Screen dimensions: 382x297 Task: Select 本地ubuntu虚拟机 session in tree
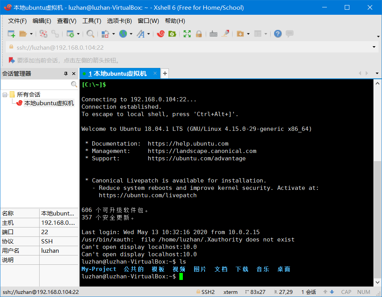click(x=49, y=103)
